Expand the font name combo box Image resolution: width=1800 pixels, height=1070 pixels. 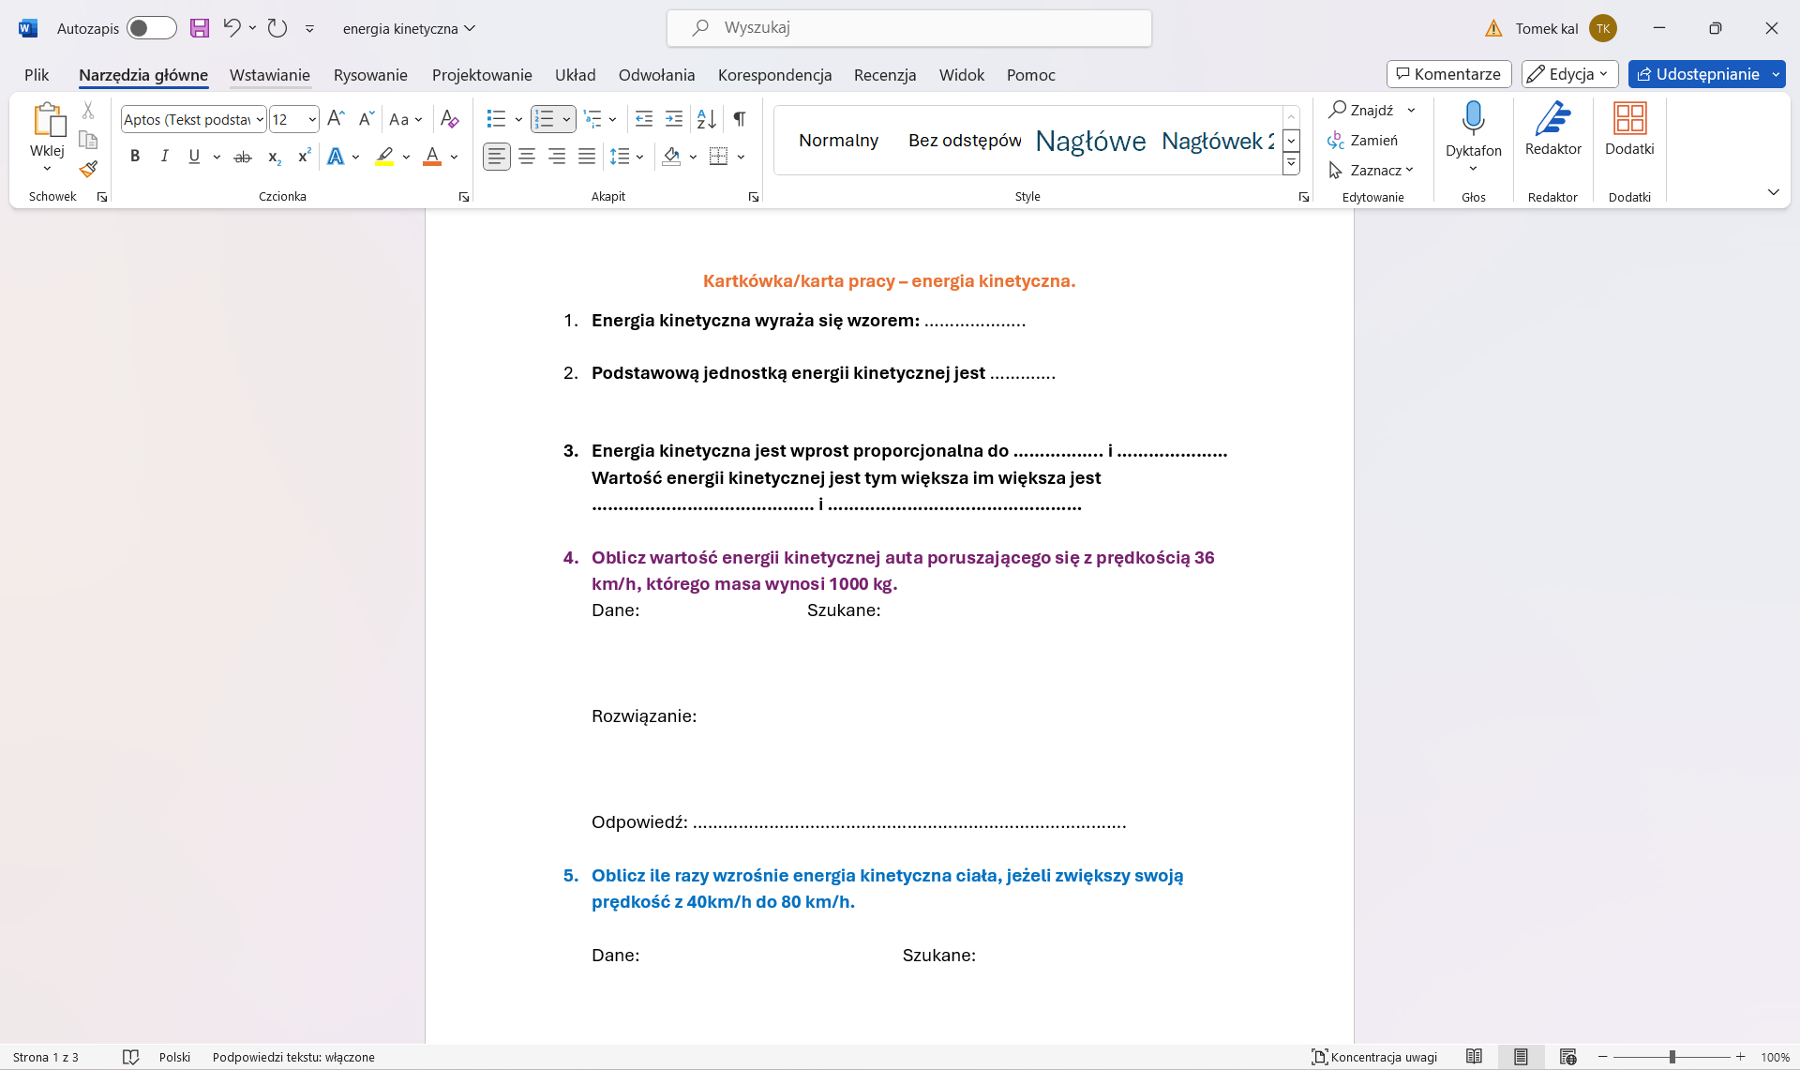(x=260, y=119)
